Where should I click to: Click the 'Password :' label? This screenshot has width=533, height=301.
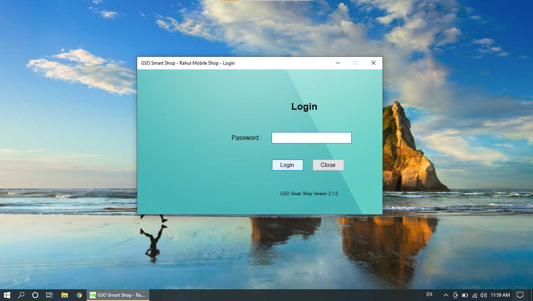click(x=247, y=138)
